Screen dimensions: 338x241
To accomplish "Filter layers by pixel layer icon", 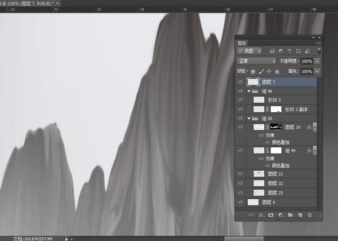I will coord(272,51).
